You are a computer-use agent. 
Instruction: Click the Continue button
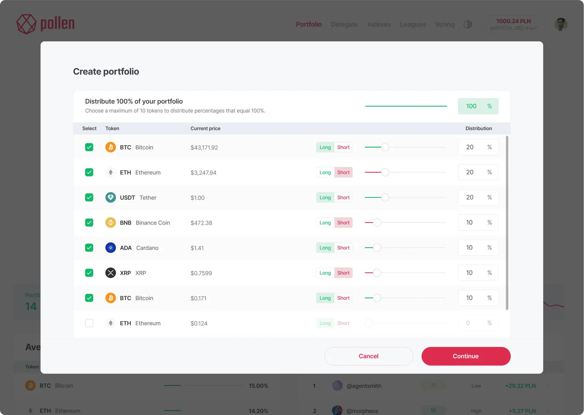[466, 356]
